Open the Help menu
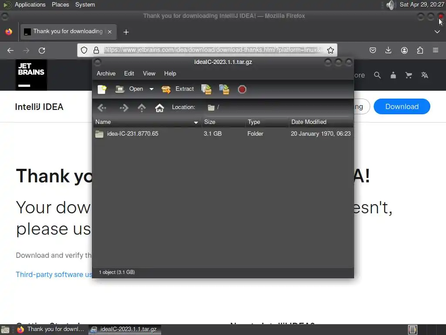 170,73
